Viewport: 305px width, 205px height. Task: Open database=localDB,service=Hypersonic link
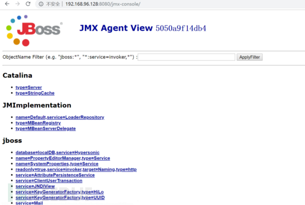[x=57, y=153]
